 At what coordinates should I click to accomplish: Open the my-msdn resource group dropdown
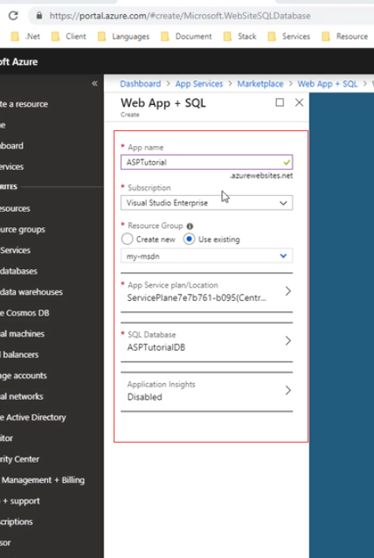(x=206, y=256)
